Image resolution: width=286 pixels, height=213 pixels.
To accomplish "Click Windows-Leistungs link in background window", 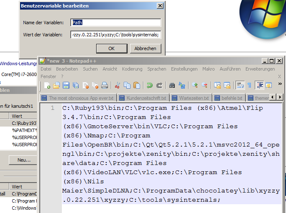I will pos(18,63).
